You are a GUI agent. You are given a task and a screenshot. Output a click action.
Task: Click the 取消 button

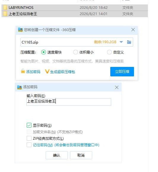click(81, 155)
